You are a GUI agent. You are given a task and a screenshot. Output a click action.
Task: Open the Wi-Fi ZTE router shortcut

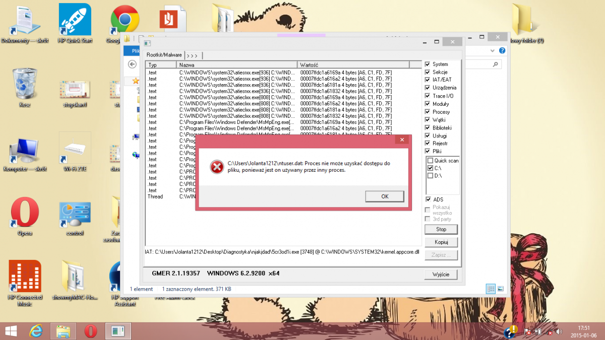tap(75, 152)
